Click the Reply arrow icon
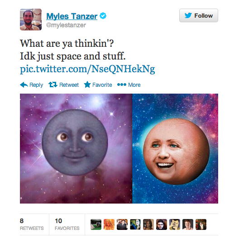 click(x=24, y=85)
